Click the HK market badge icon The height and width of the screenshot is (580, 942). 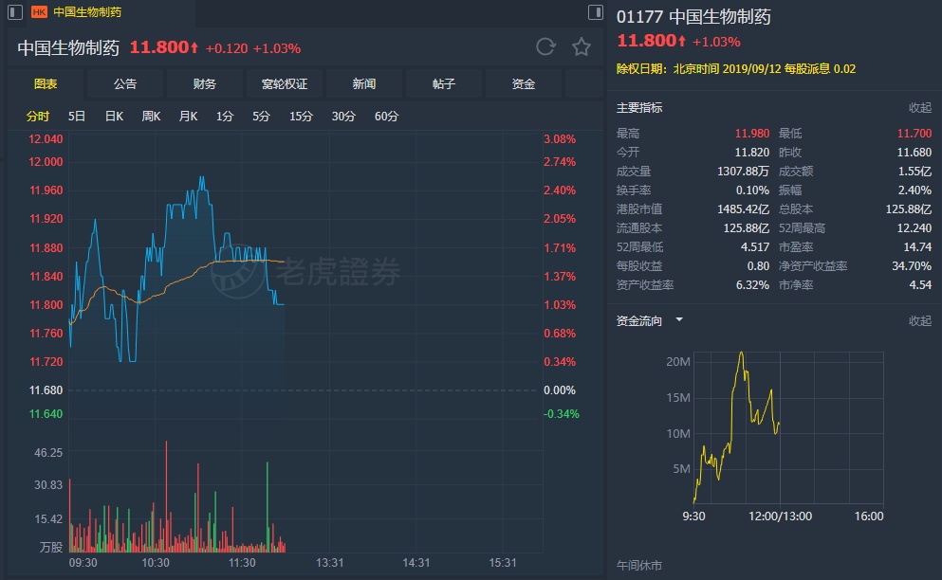(x=40, y=12)
